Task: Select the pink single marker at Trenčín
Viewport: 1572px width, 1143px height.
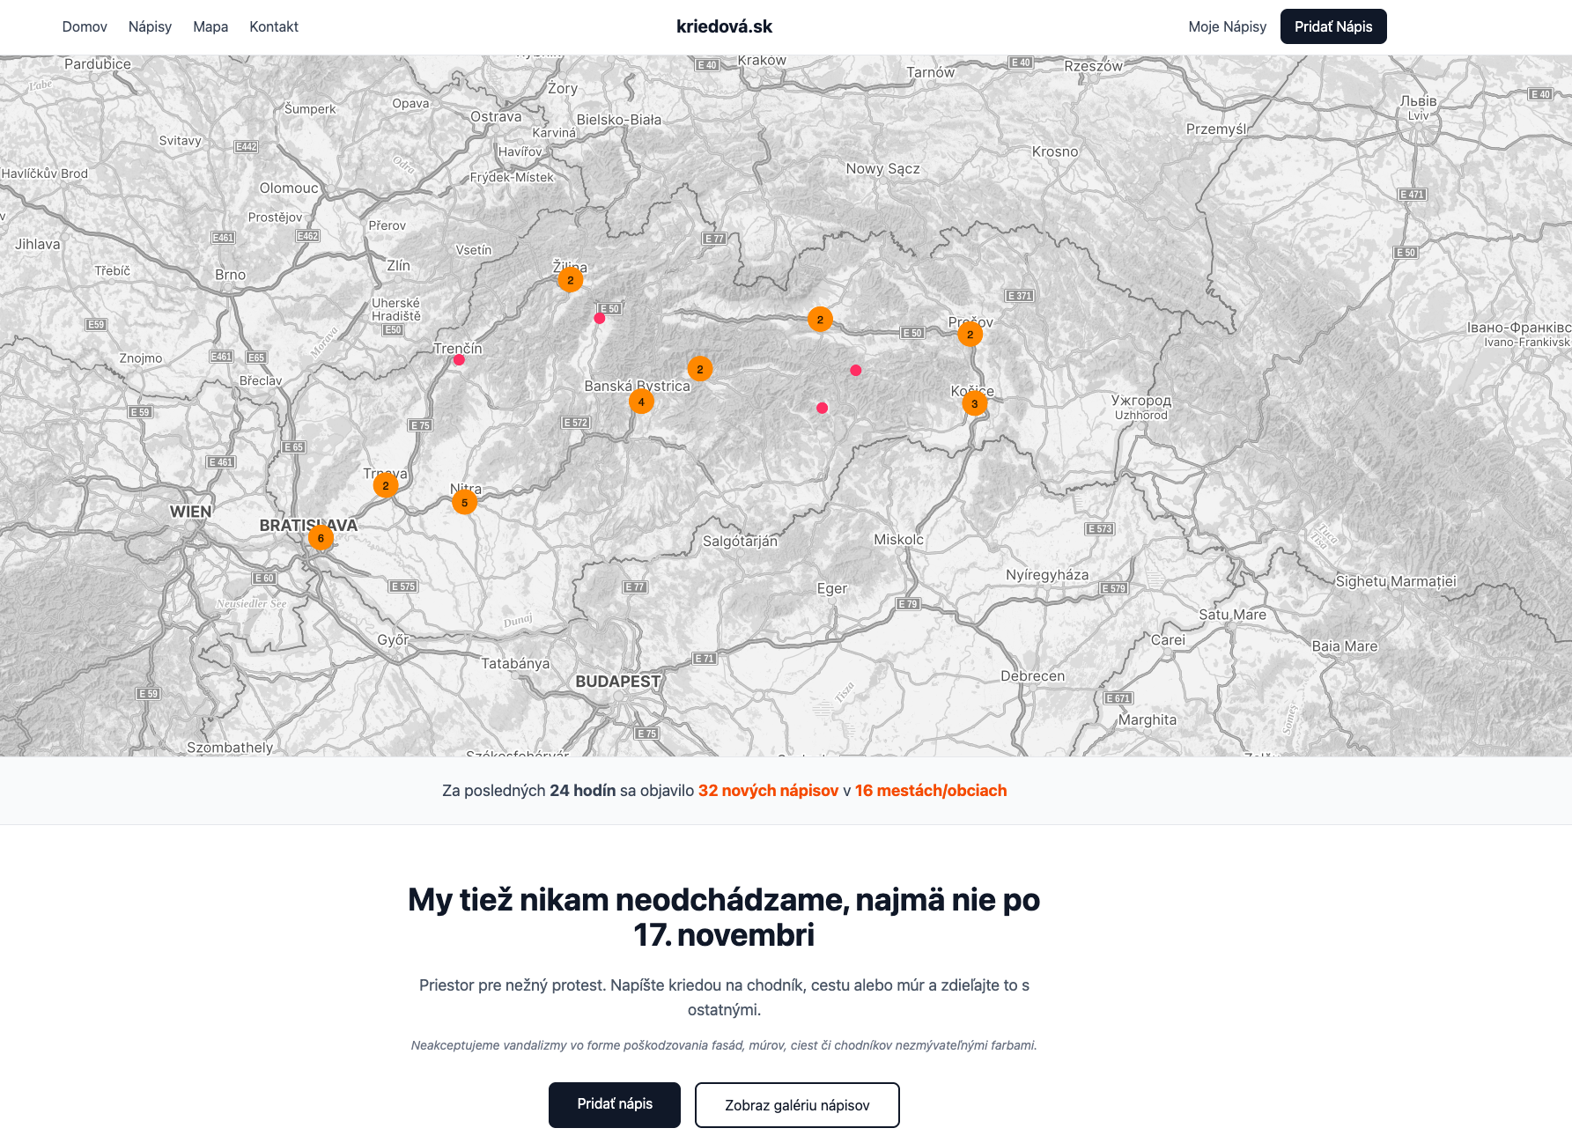Action: [x=459, y=360]
